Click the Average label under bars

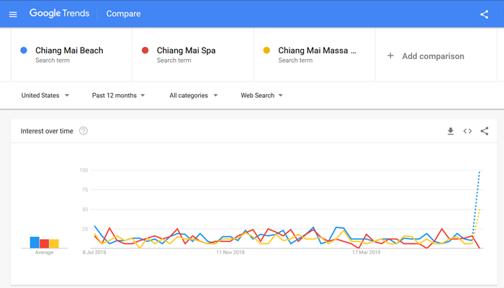(x=45, y=252)
